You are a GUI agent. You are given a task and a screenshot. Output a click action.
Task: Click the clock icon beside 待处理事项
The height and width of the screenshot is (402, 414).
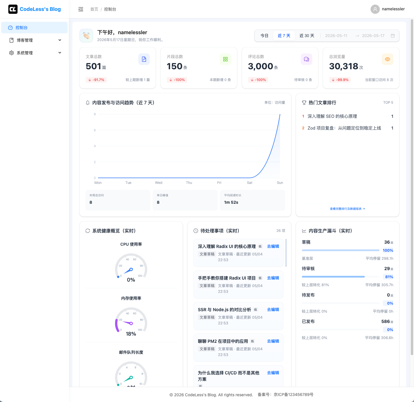(196, 231)
